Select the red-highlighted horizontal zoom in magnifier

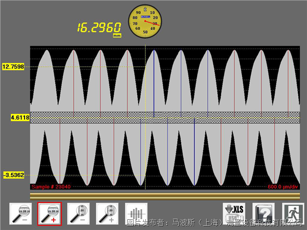point(50,213)
